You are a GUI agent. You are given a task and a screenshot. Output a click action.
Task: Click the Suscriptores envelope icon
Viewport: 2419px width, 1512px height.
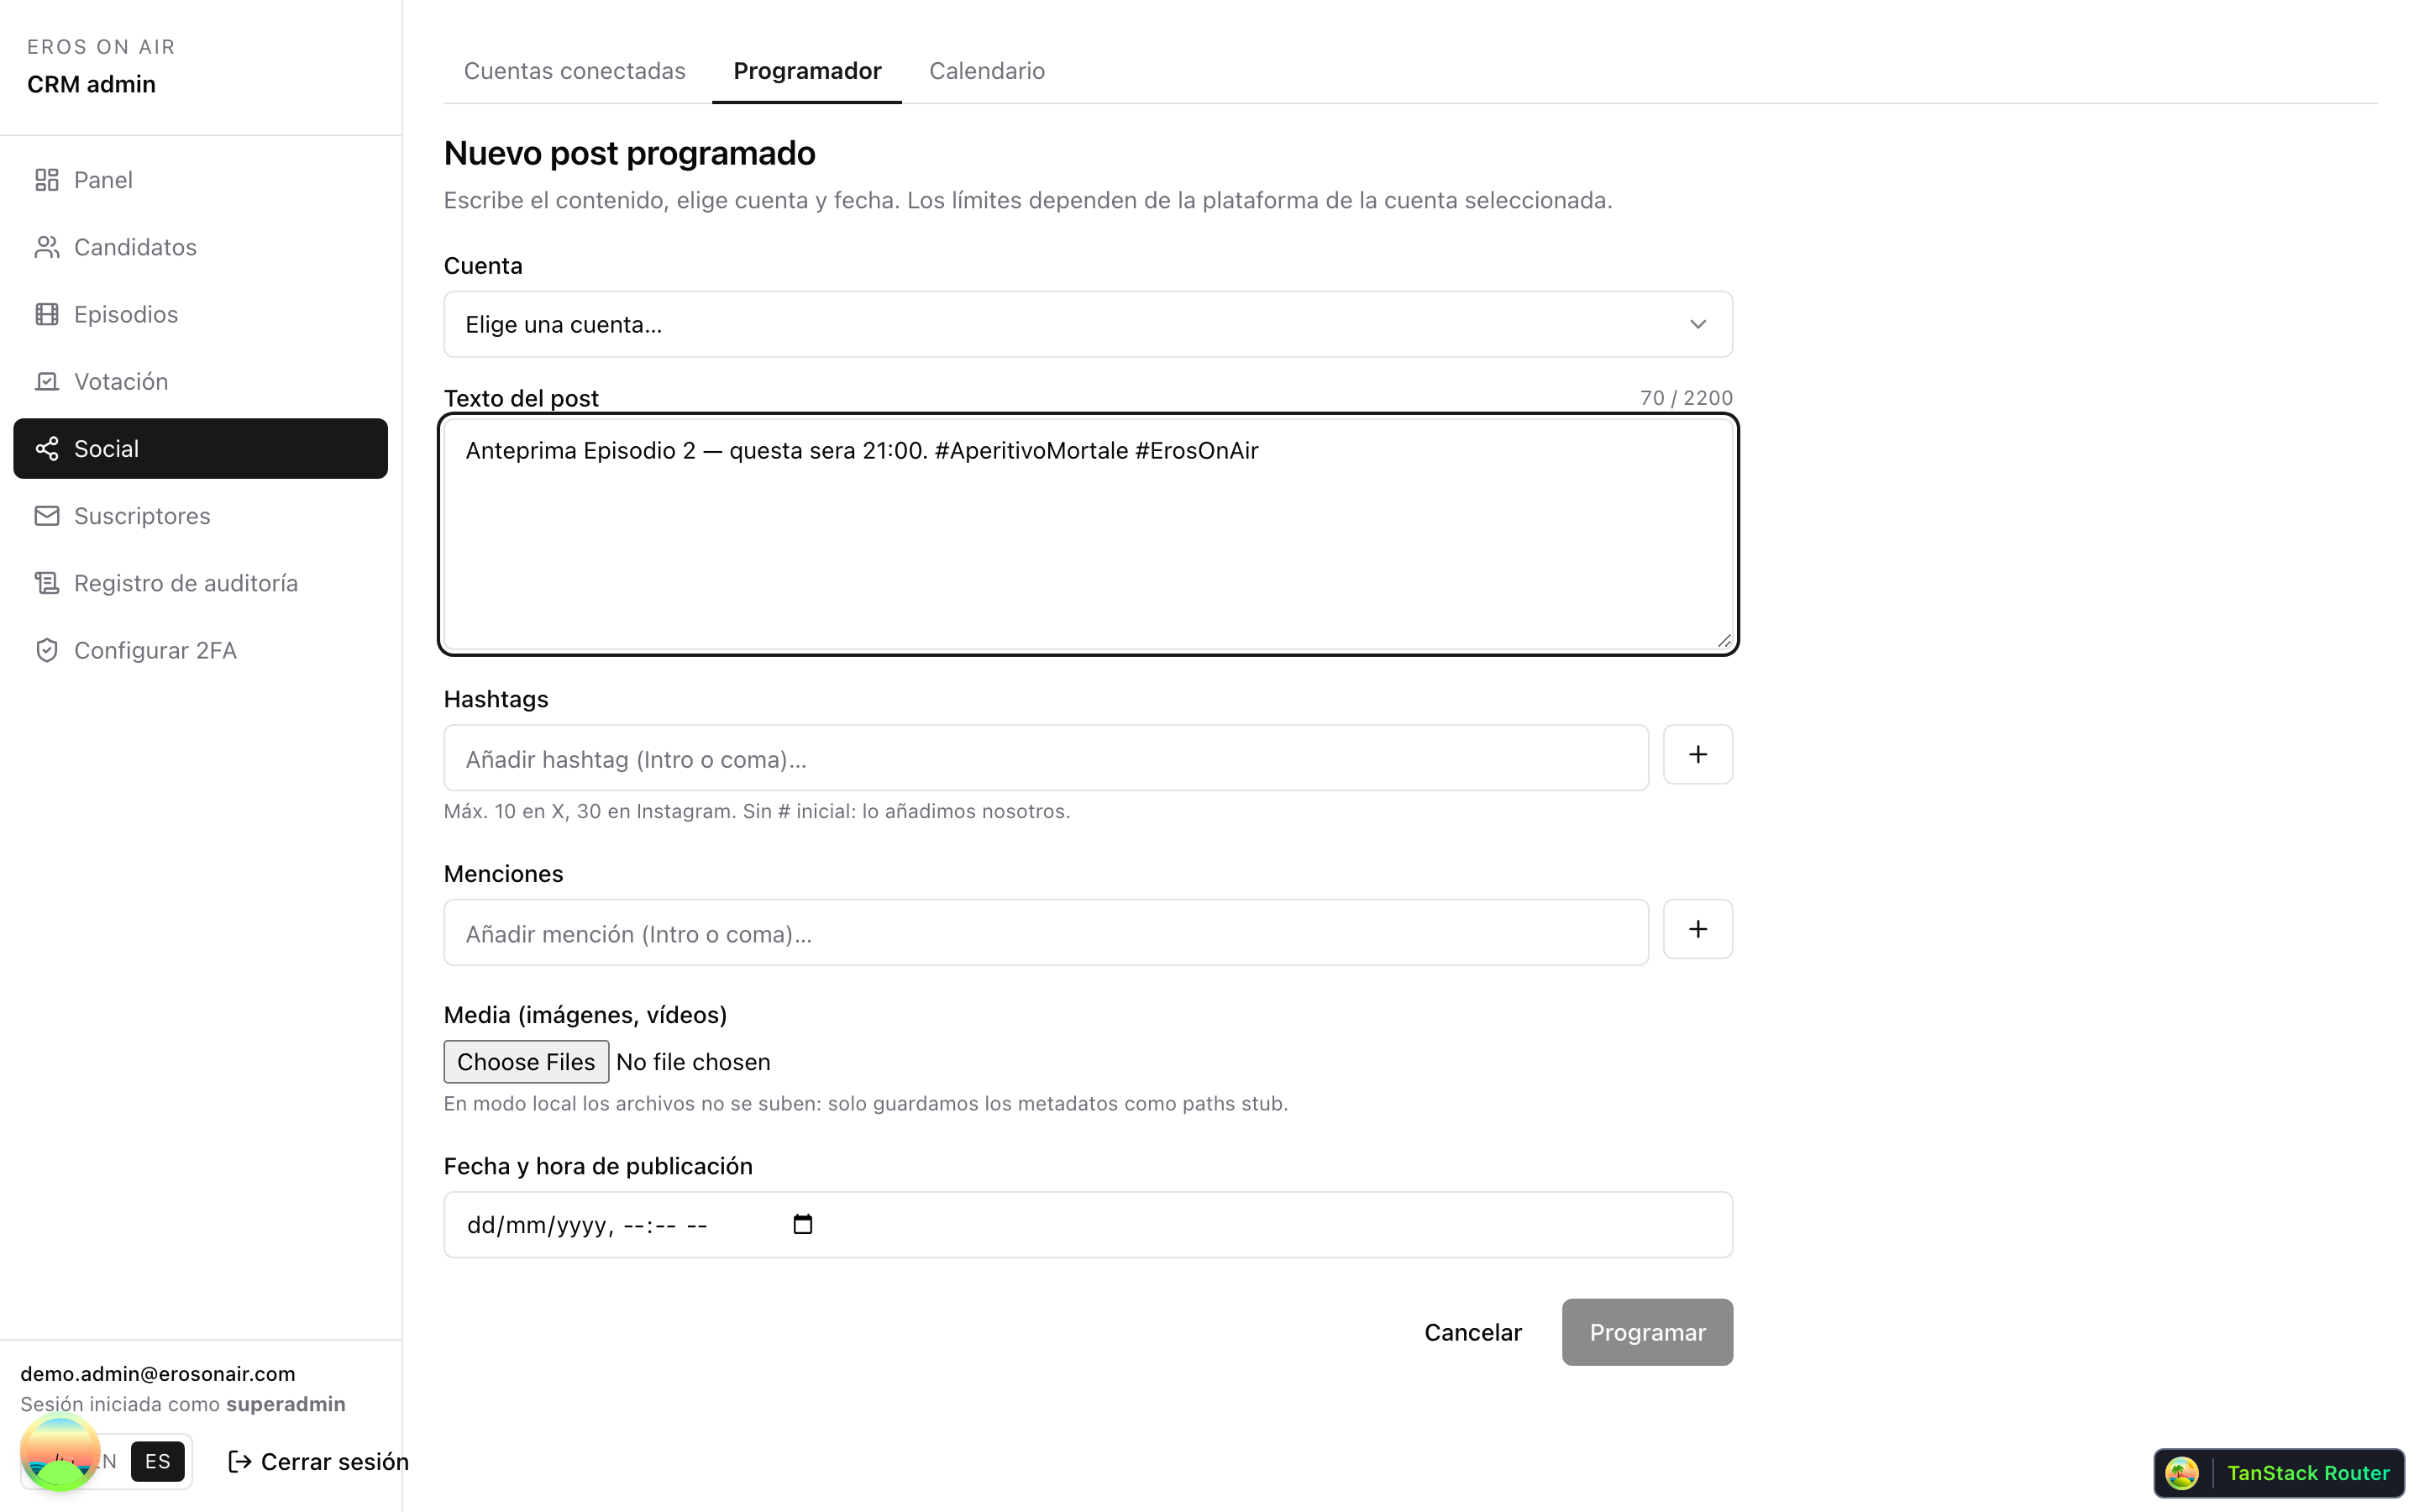click(47, 516)
